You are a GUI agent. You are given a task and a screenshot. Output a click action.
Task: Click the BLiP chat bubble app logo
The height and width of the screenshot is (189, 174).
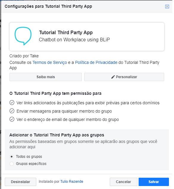pos(23,36)
